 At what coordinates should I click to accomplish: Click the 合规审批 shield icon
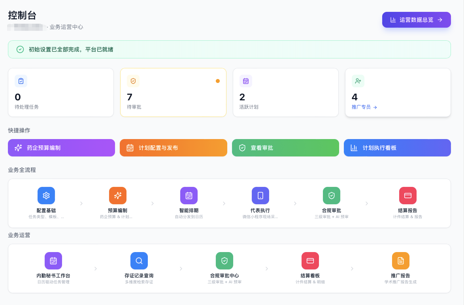pos(332,196)
